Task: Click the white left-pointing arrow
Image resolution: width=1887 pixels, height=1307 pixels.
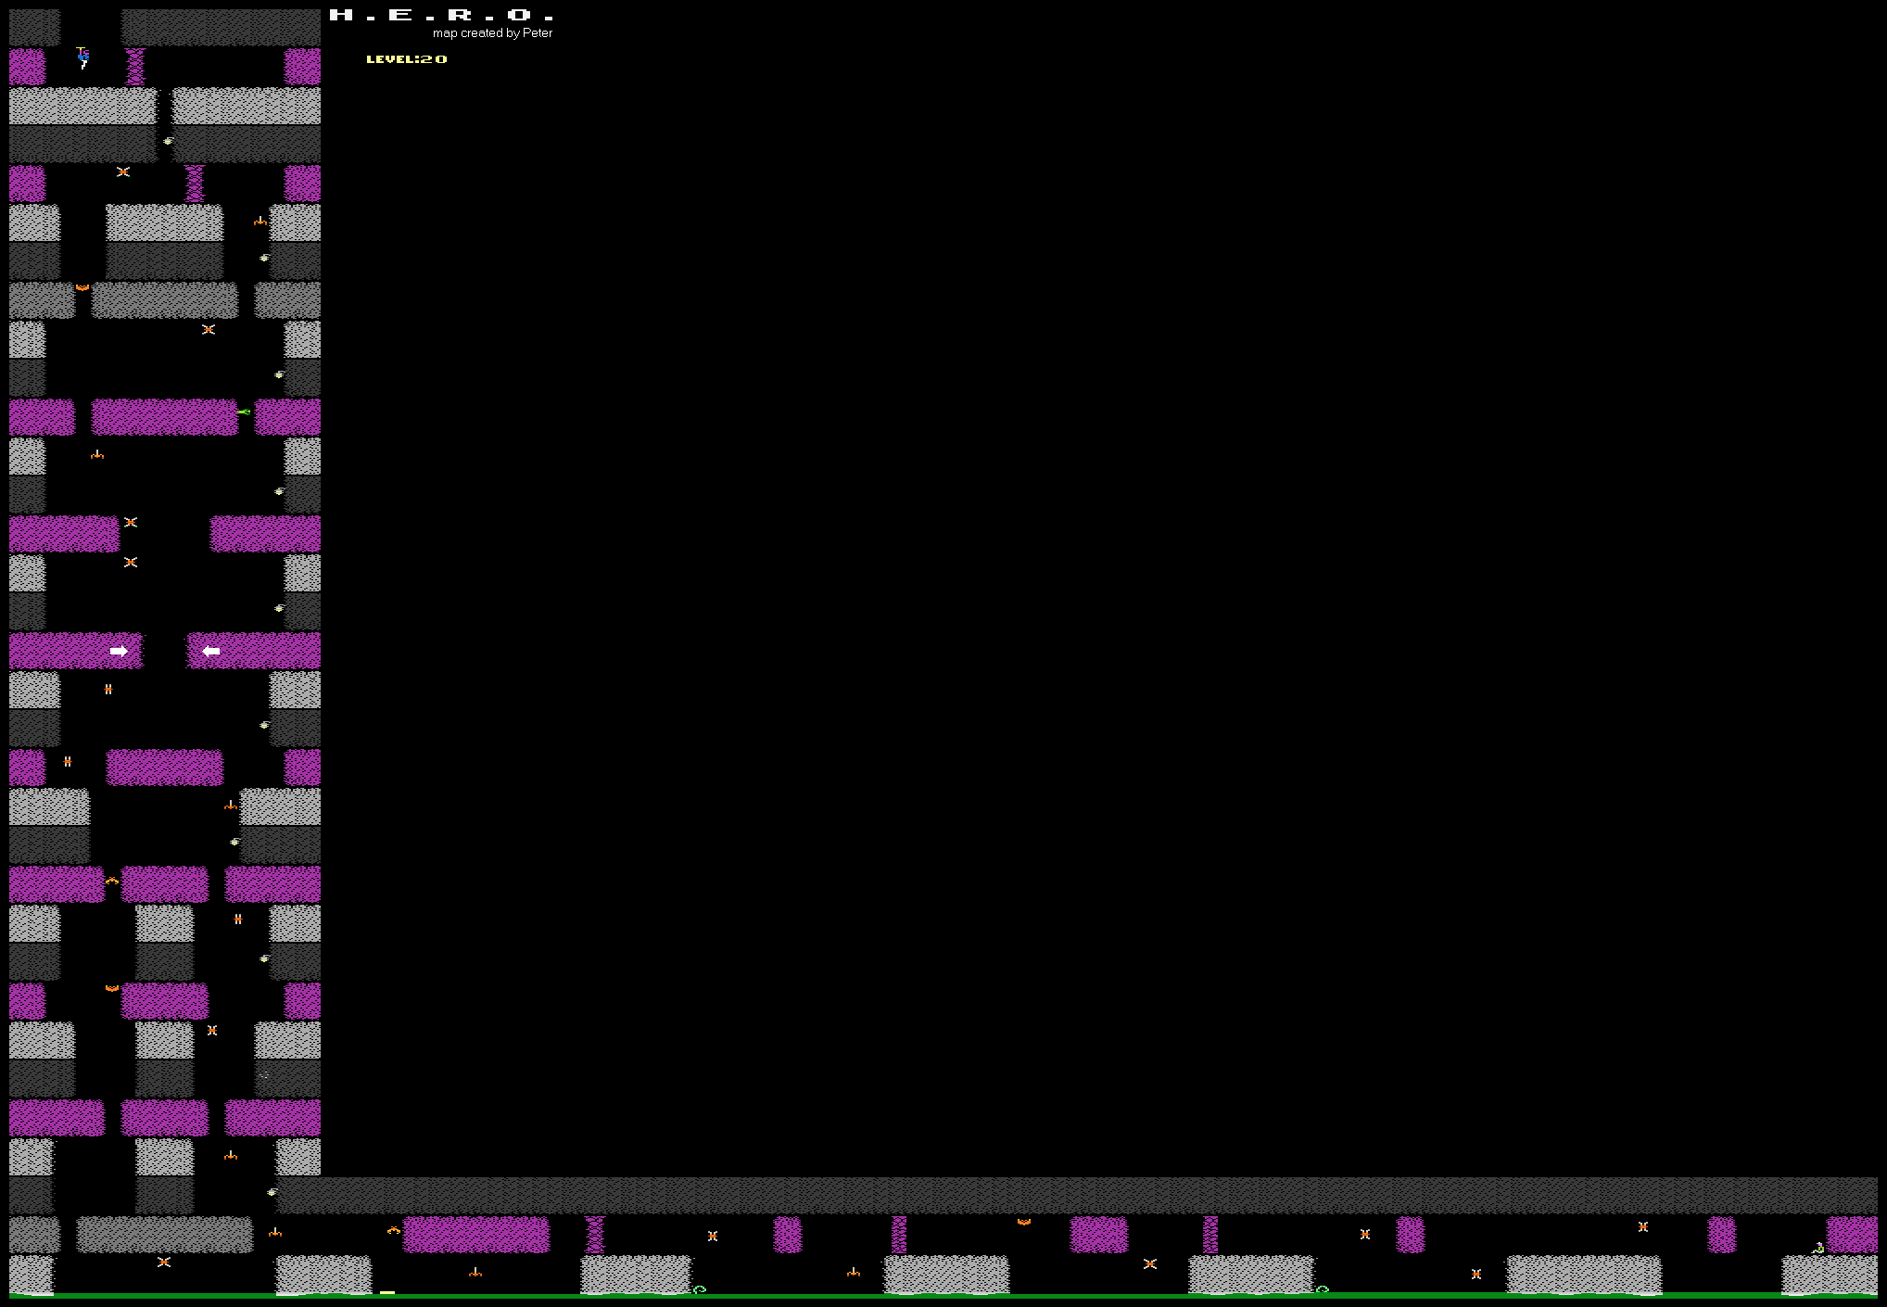Action: [211, 652]
